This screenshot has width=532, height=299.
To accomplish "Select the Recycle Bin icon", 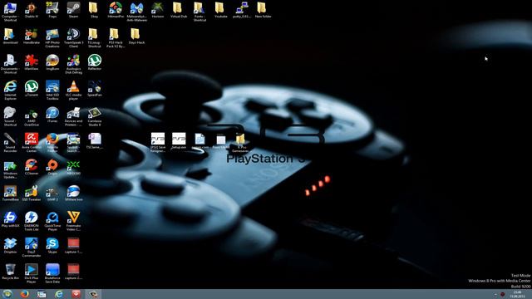I will [x=10, y=272].
